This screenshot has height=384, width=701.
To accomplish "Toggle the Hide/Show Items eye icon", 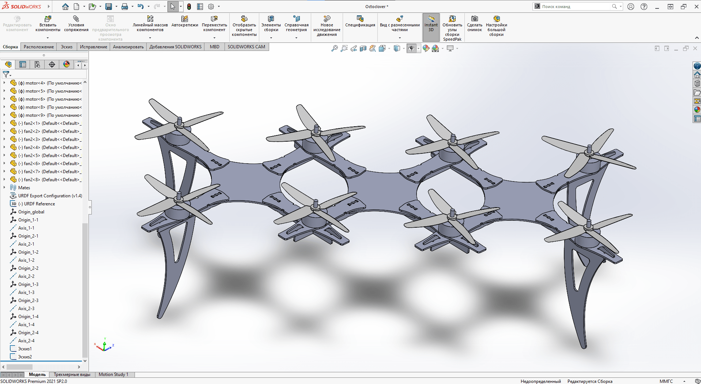I will pos(411,48).
